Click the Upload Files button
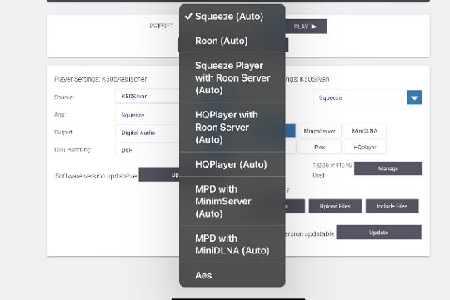The height and width of the screenshot is (300, 450). 335,206
